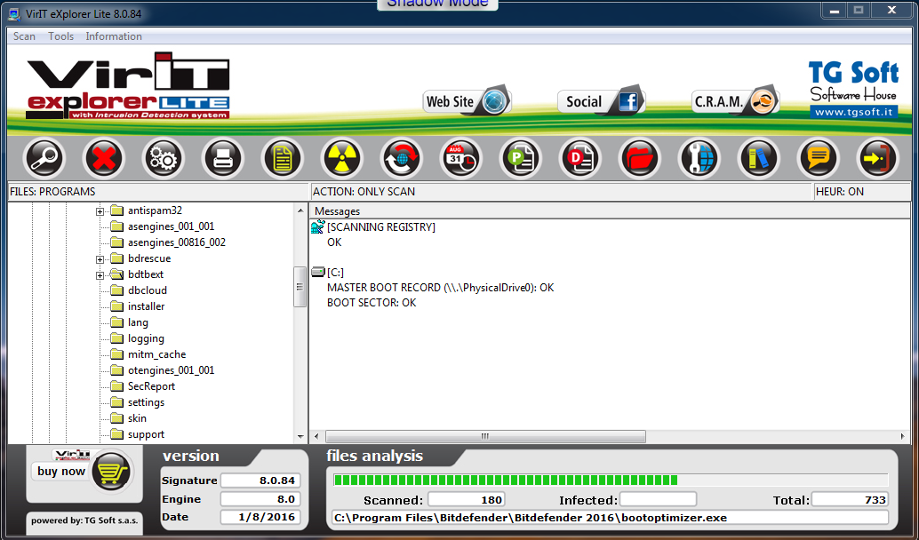Open the books manual icon
Image resolution: width=919 pixels, height=540 pixels.
(758, 158)
